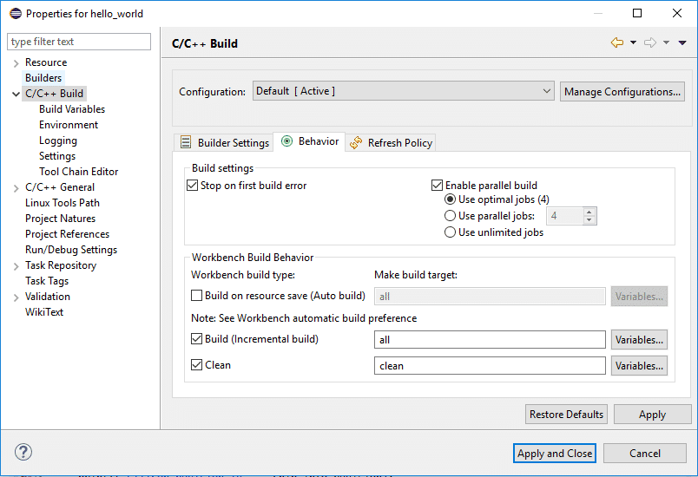Screen dimensions: 698x477
Task: Click the Eclipse icon in title bar
Action: tap(16, 13)
